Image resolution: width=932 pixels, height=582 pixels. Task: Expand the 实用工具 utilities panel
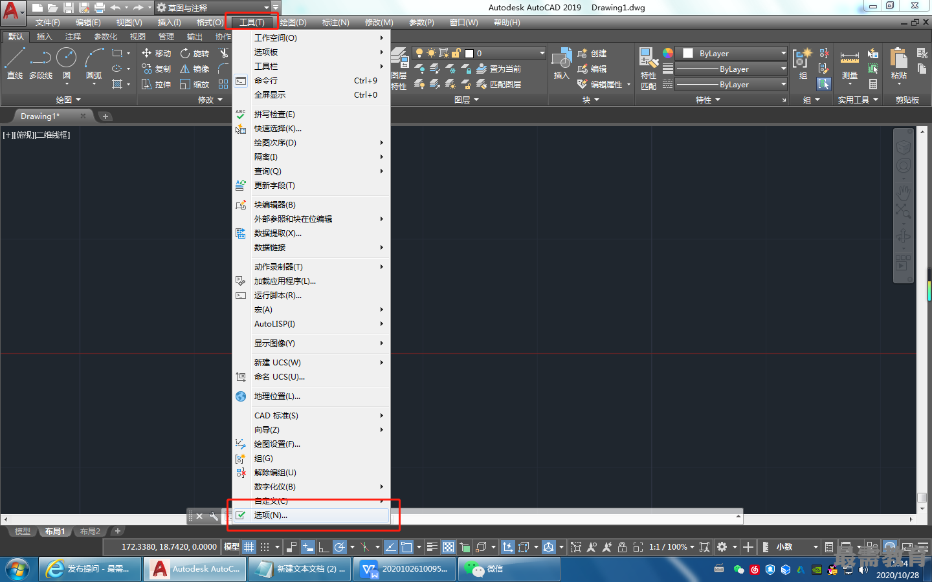tap(858, 100)
